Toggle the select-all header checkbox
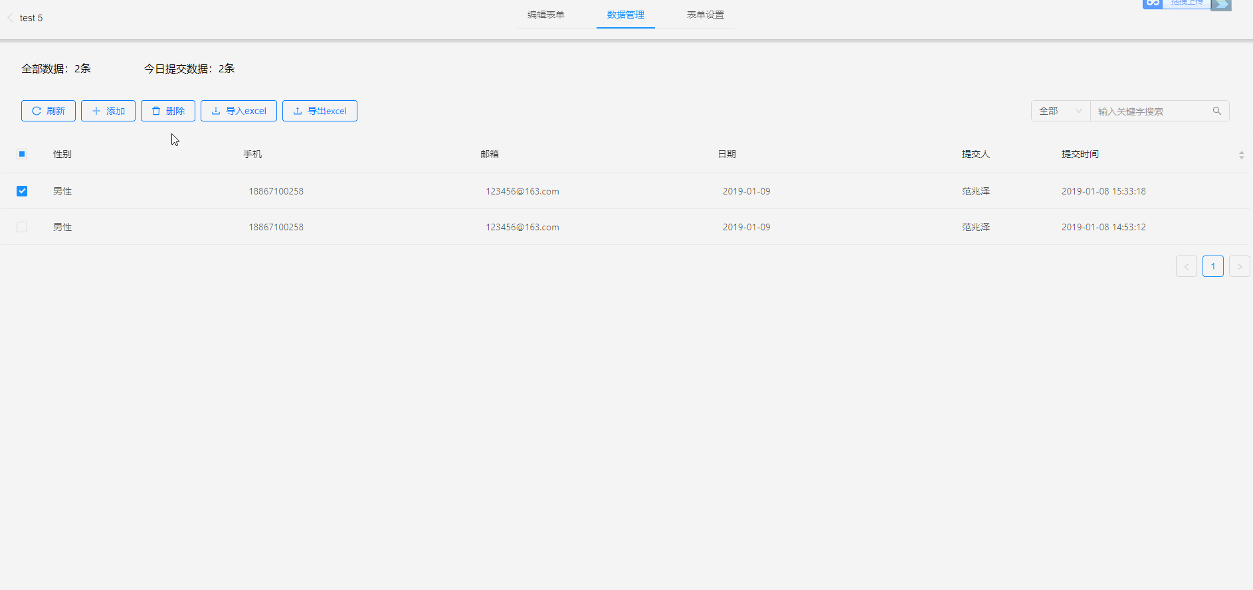This screenshot has width=1253, height=590. (x=22, y=154)
